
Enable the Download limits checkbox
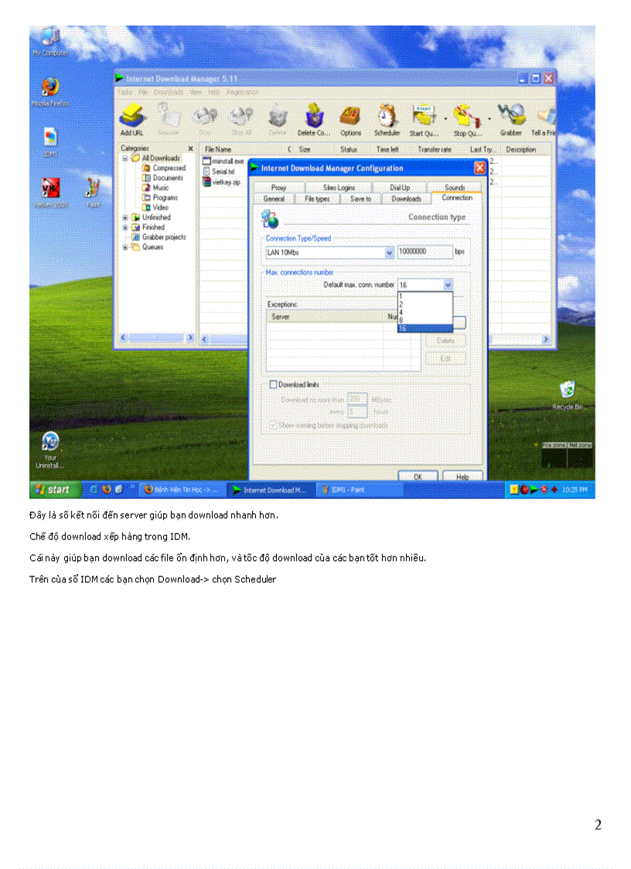pos(273,384)
